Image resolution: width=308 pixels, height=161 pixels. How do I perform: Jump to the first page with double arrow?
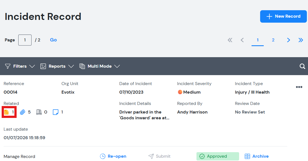(230, 40)
